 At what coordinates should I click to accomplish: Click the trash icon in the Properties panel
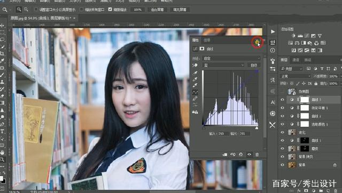click(257, 155)
